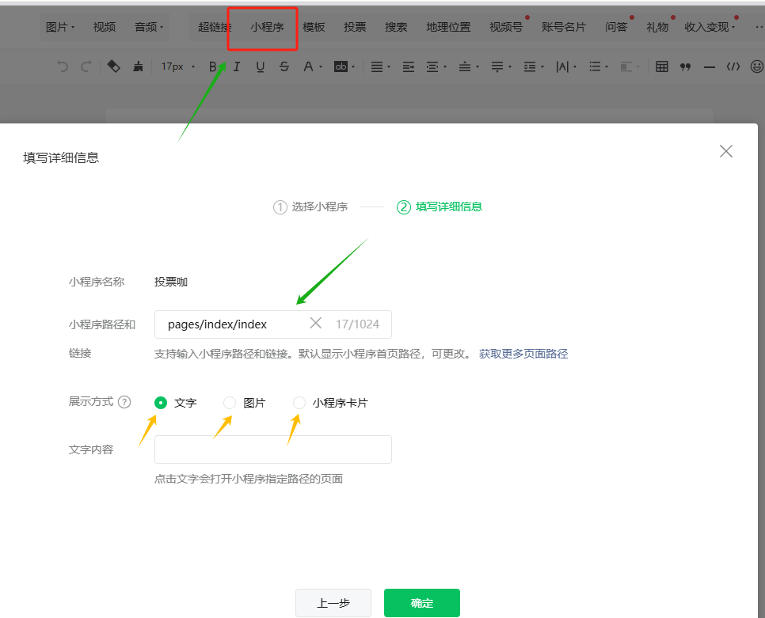Click the 问答 menu item
Viewport: 765px width, 618px height.
coord(616,27)
